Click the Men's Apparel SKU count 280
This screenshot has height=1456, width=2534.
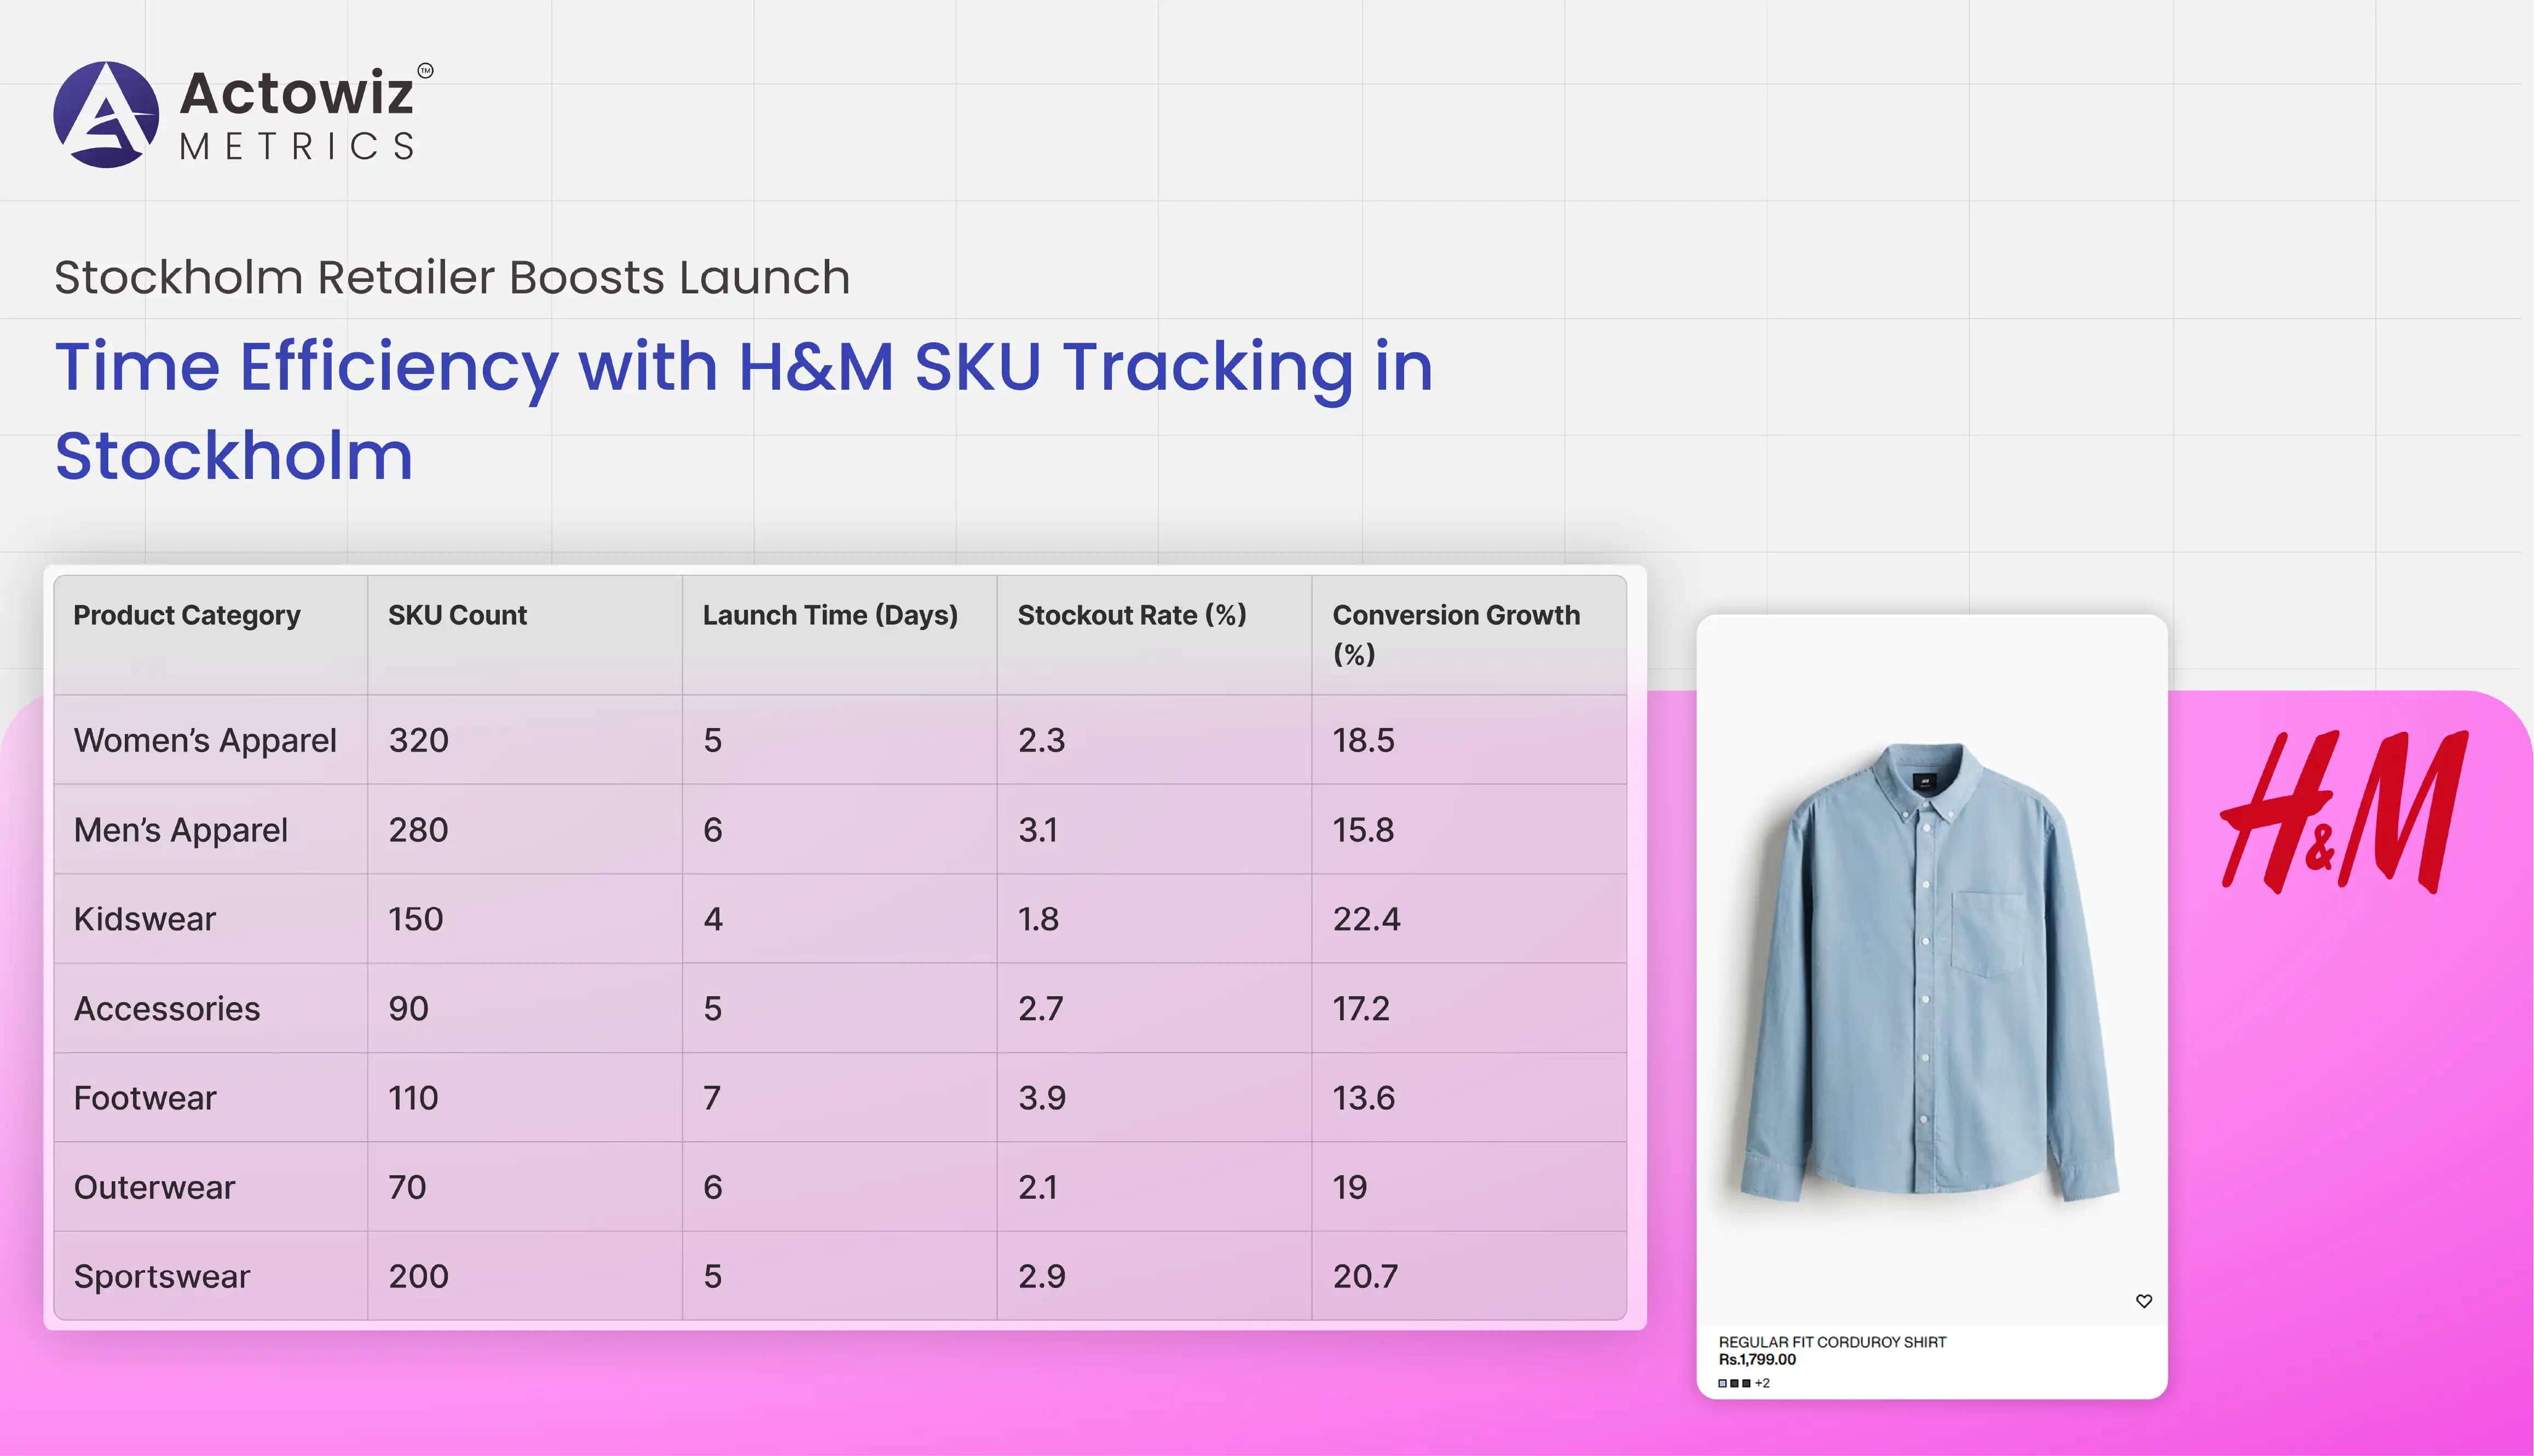(x=418, y=830)
